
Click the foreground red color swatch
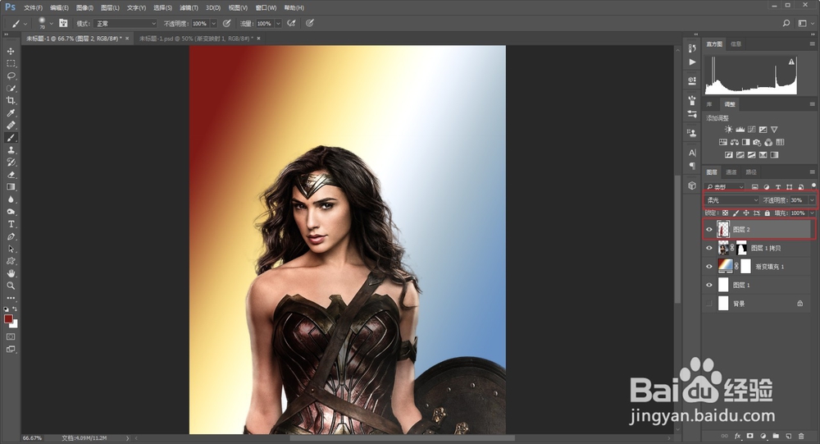click(8, 319)
